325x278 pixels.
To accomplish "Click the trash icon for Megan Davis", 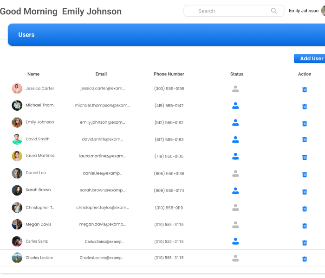I will [305, 226].
